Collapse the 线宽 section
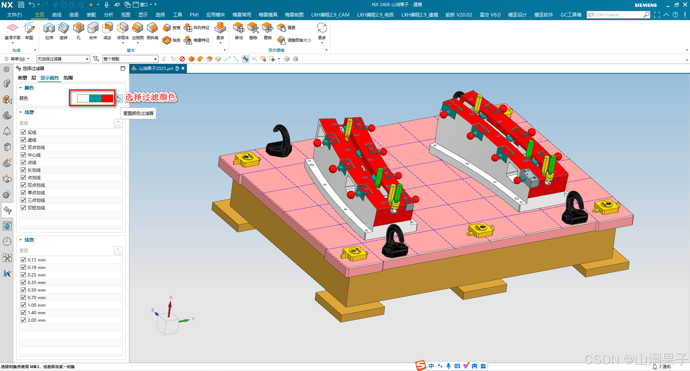The height and width of the screenshot is (371, 690). (20, 240)
